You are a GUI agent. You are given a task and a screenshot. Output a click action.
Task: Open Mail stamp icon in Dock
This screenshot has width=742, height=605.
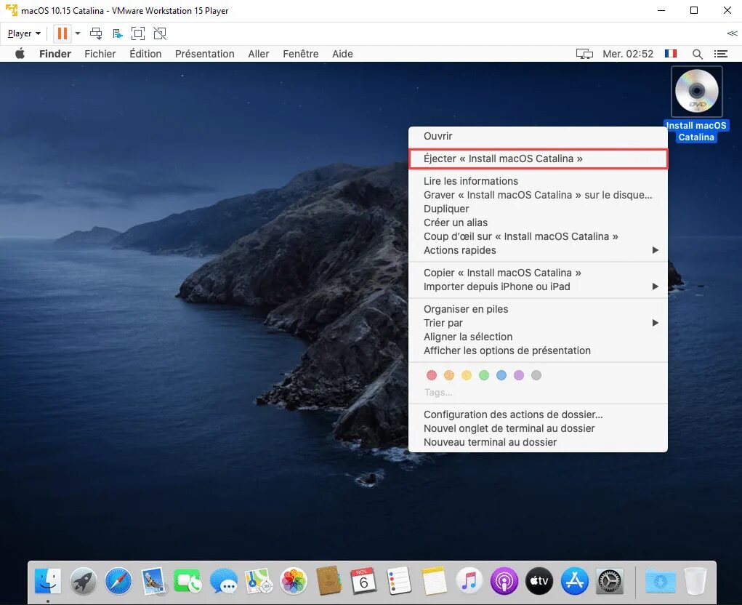(x=153, y=580)
